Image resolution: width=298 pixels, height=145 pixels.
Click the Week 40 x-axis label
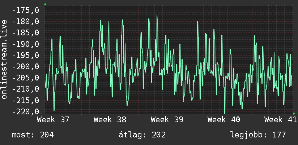coord(224,120)
